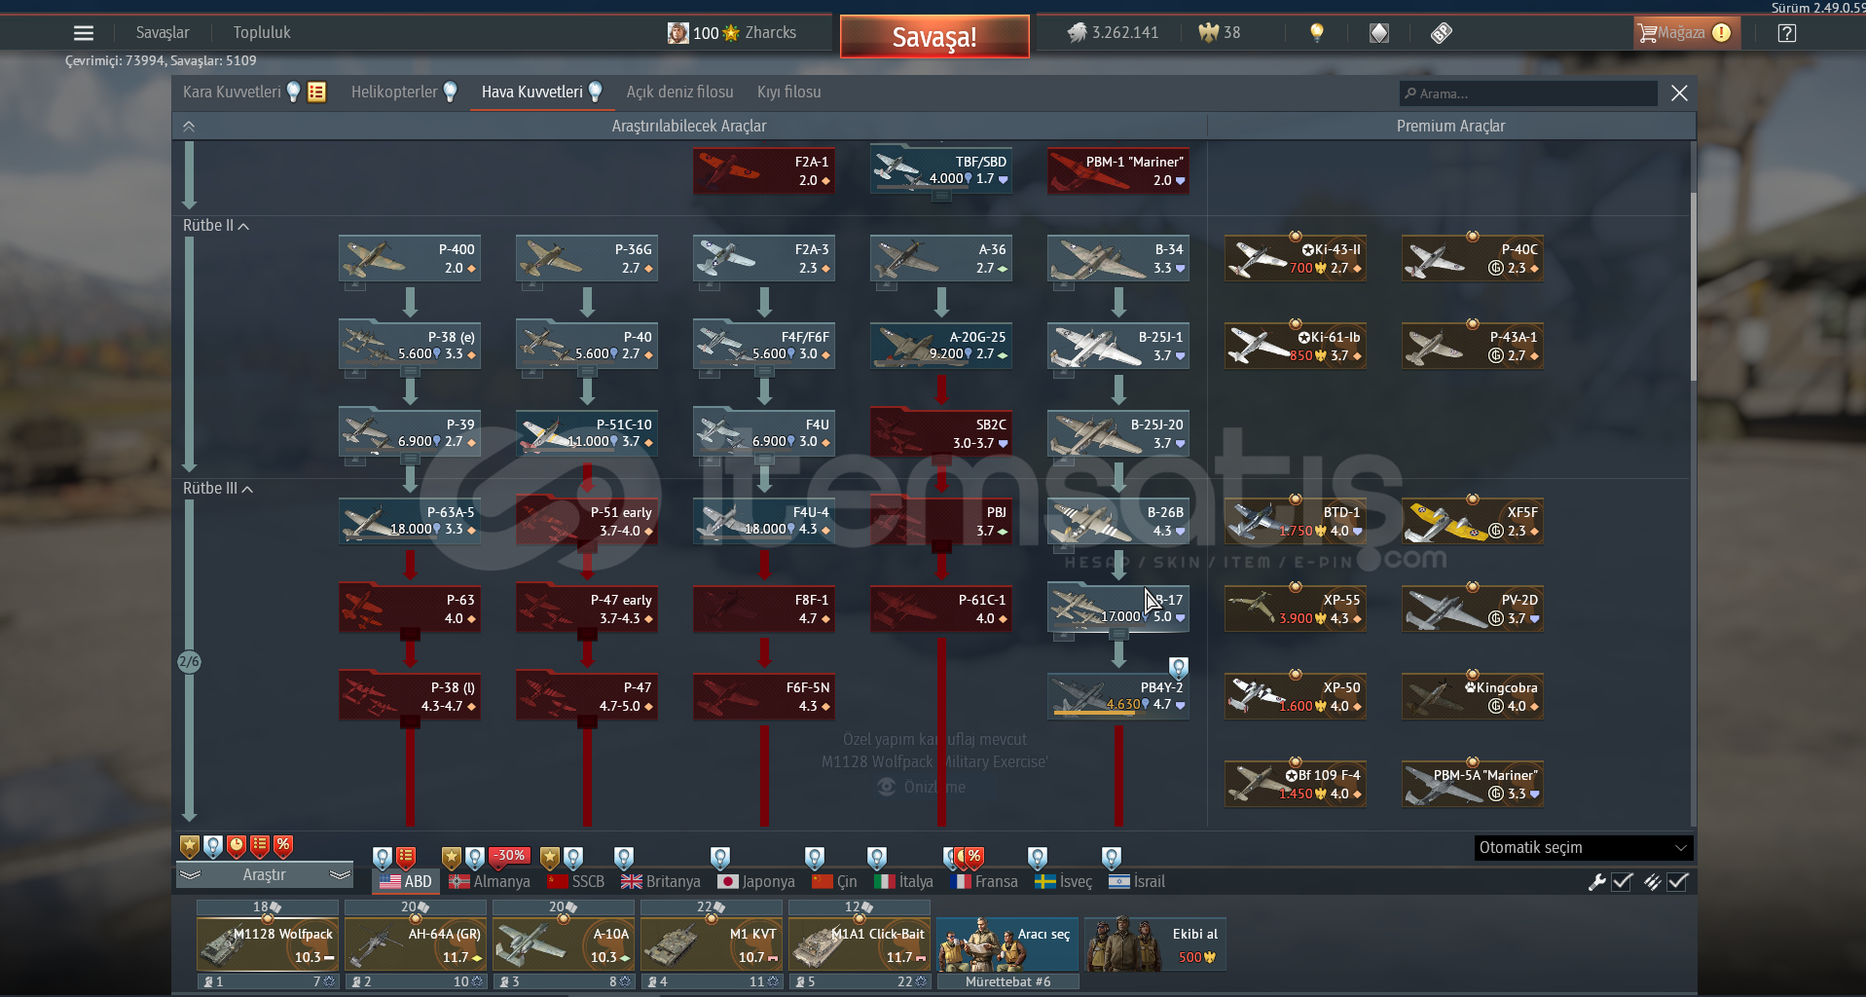Toggle the auto-repair wrench checkbox
This screenshot has width=1866, height=997.
point(1622,882)
